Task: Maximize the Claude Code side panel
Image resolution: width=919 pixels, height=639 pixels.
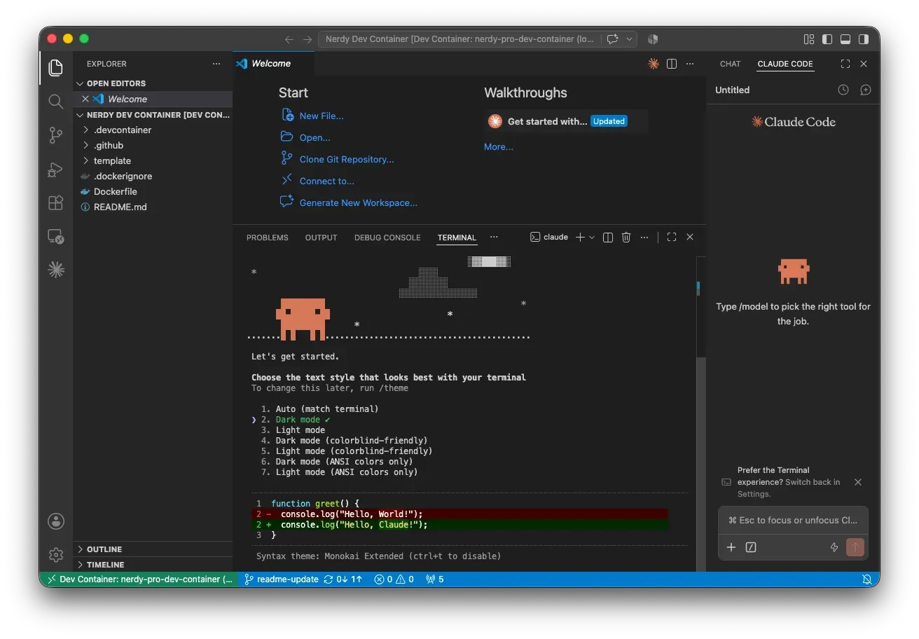Action: [x=845, y=64]
